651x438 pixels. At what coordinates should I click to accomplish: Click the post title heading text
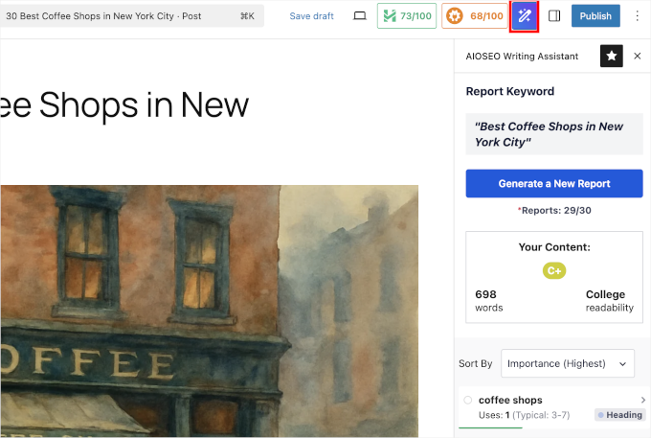point(124,104)
